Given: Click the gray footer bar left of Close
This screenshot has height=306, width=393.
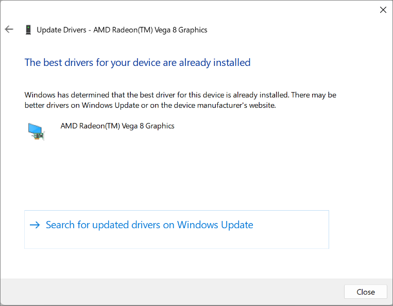Looking at the screenshot, I should 172,292.
